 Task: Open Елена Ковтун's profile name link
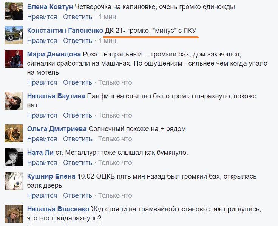click(50, 7)
